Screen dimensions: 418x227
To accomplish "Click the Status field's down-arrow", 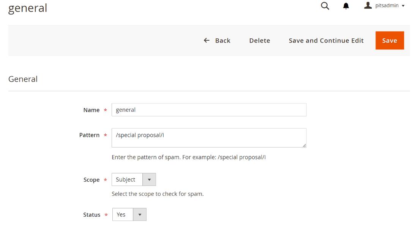I will point(140,214).
